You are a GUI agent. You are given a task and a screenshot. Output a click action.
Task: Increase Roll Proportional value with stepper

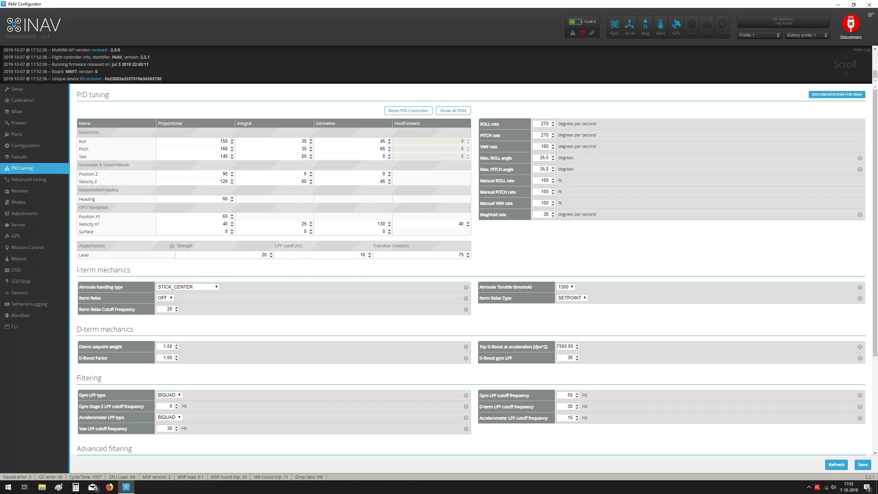(x=232, y=140)
